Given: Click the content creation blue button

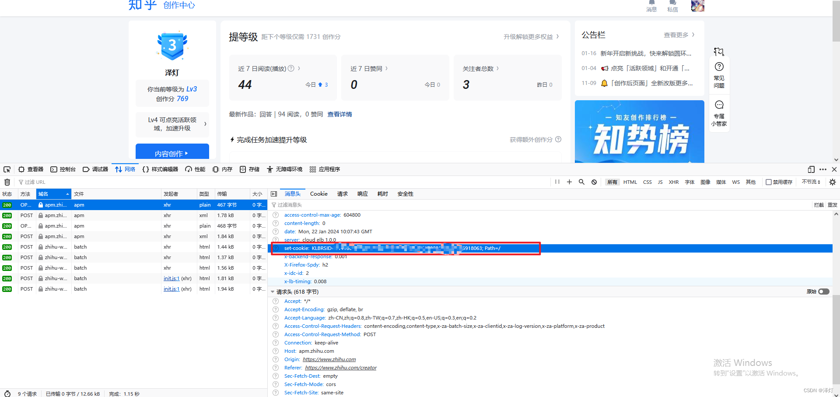Looking at the screenshot, I should (x=172, y=151).
